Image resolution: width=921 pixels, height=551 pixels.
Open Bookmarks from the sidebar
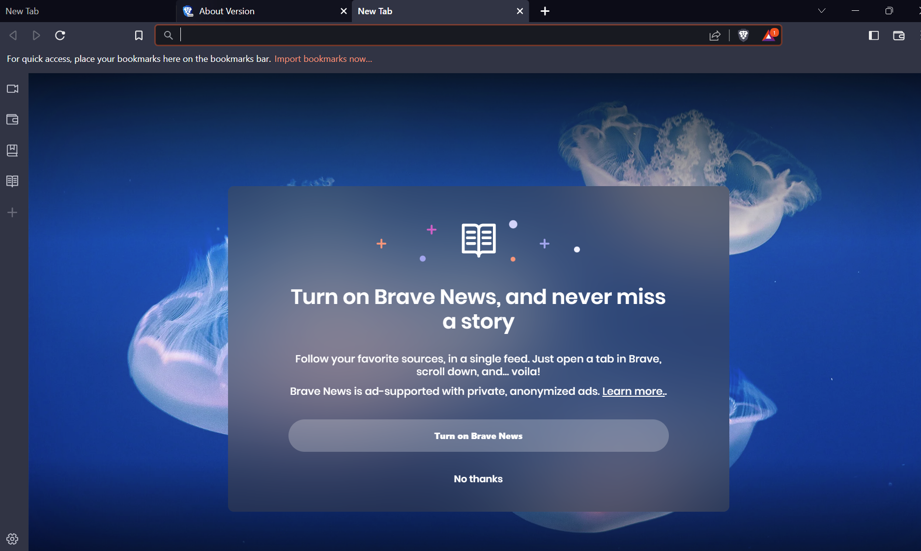(12, 150)
